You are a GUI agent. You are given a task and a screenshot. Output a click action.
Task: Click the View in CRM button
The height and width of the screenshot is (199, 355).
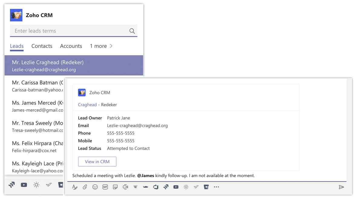97,162
